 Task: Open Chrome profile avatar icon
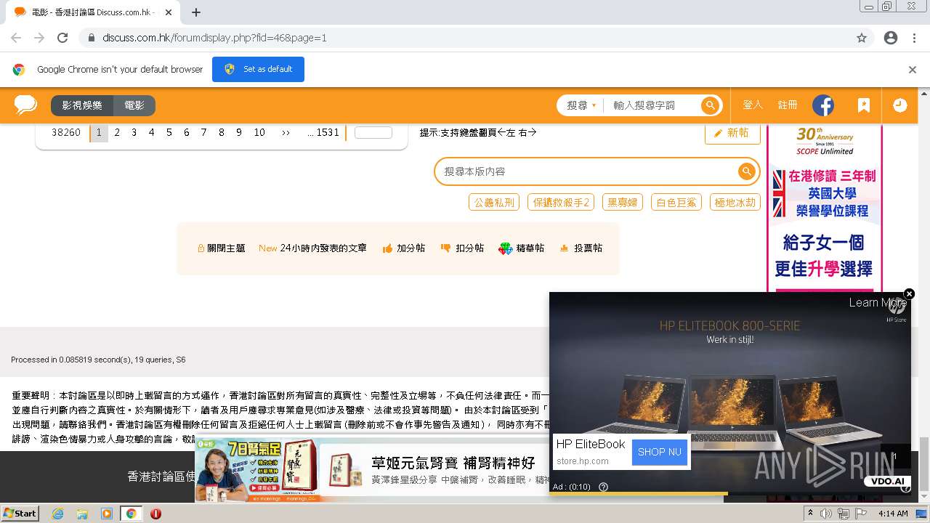point(891,38)
